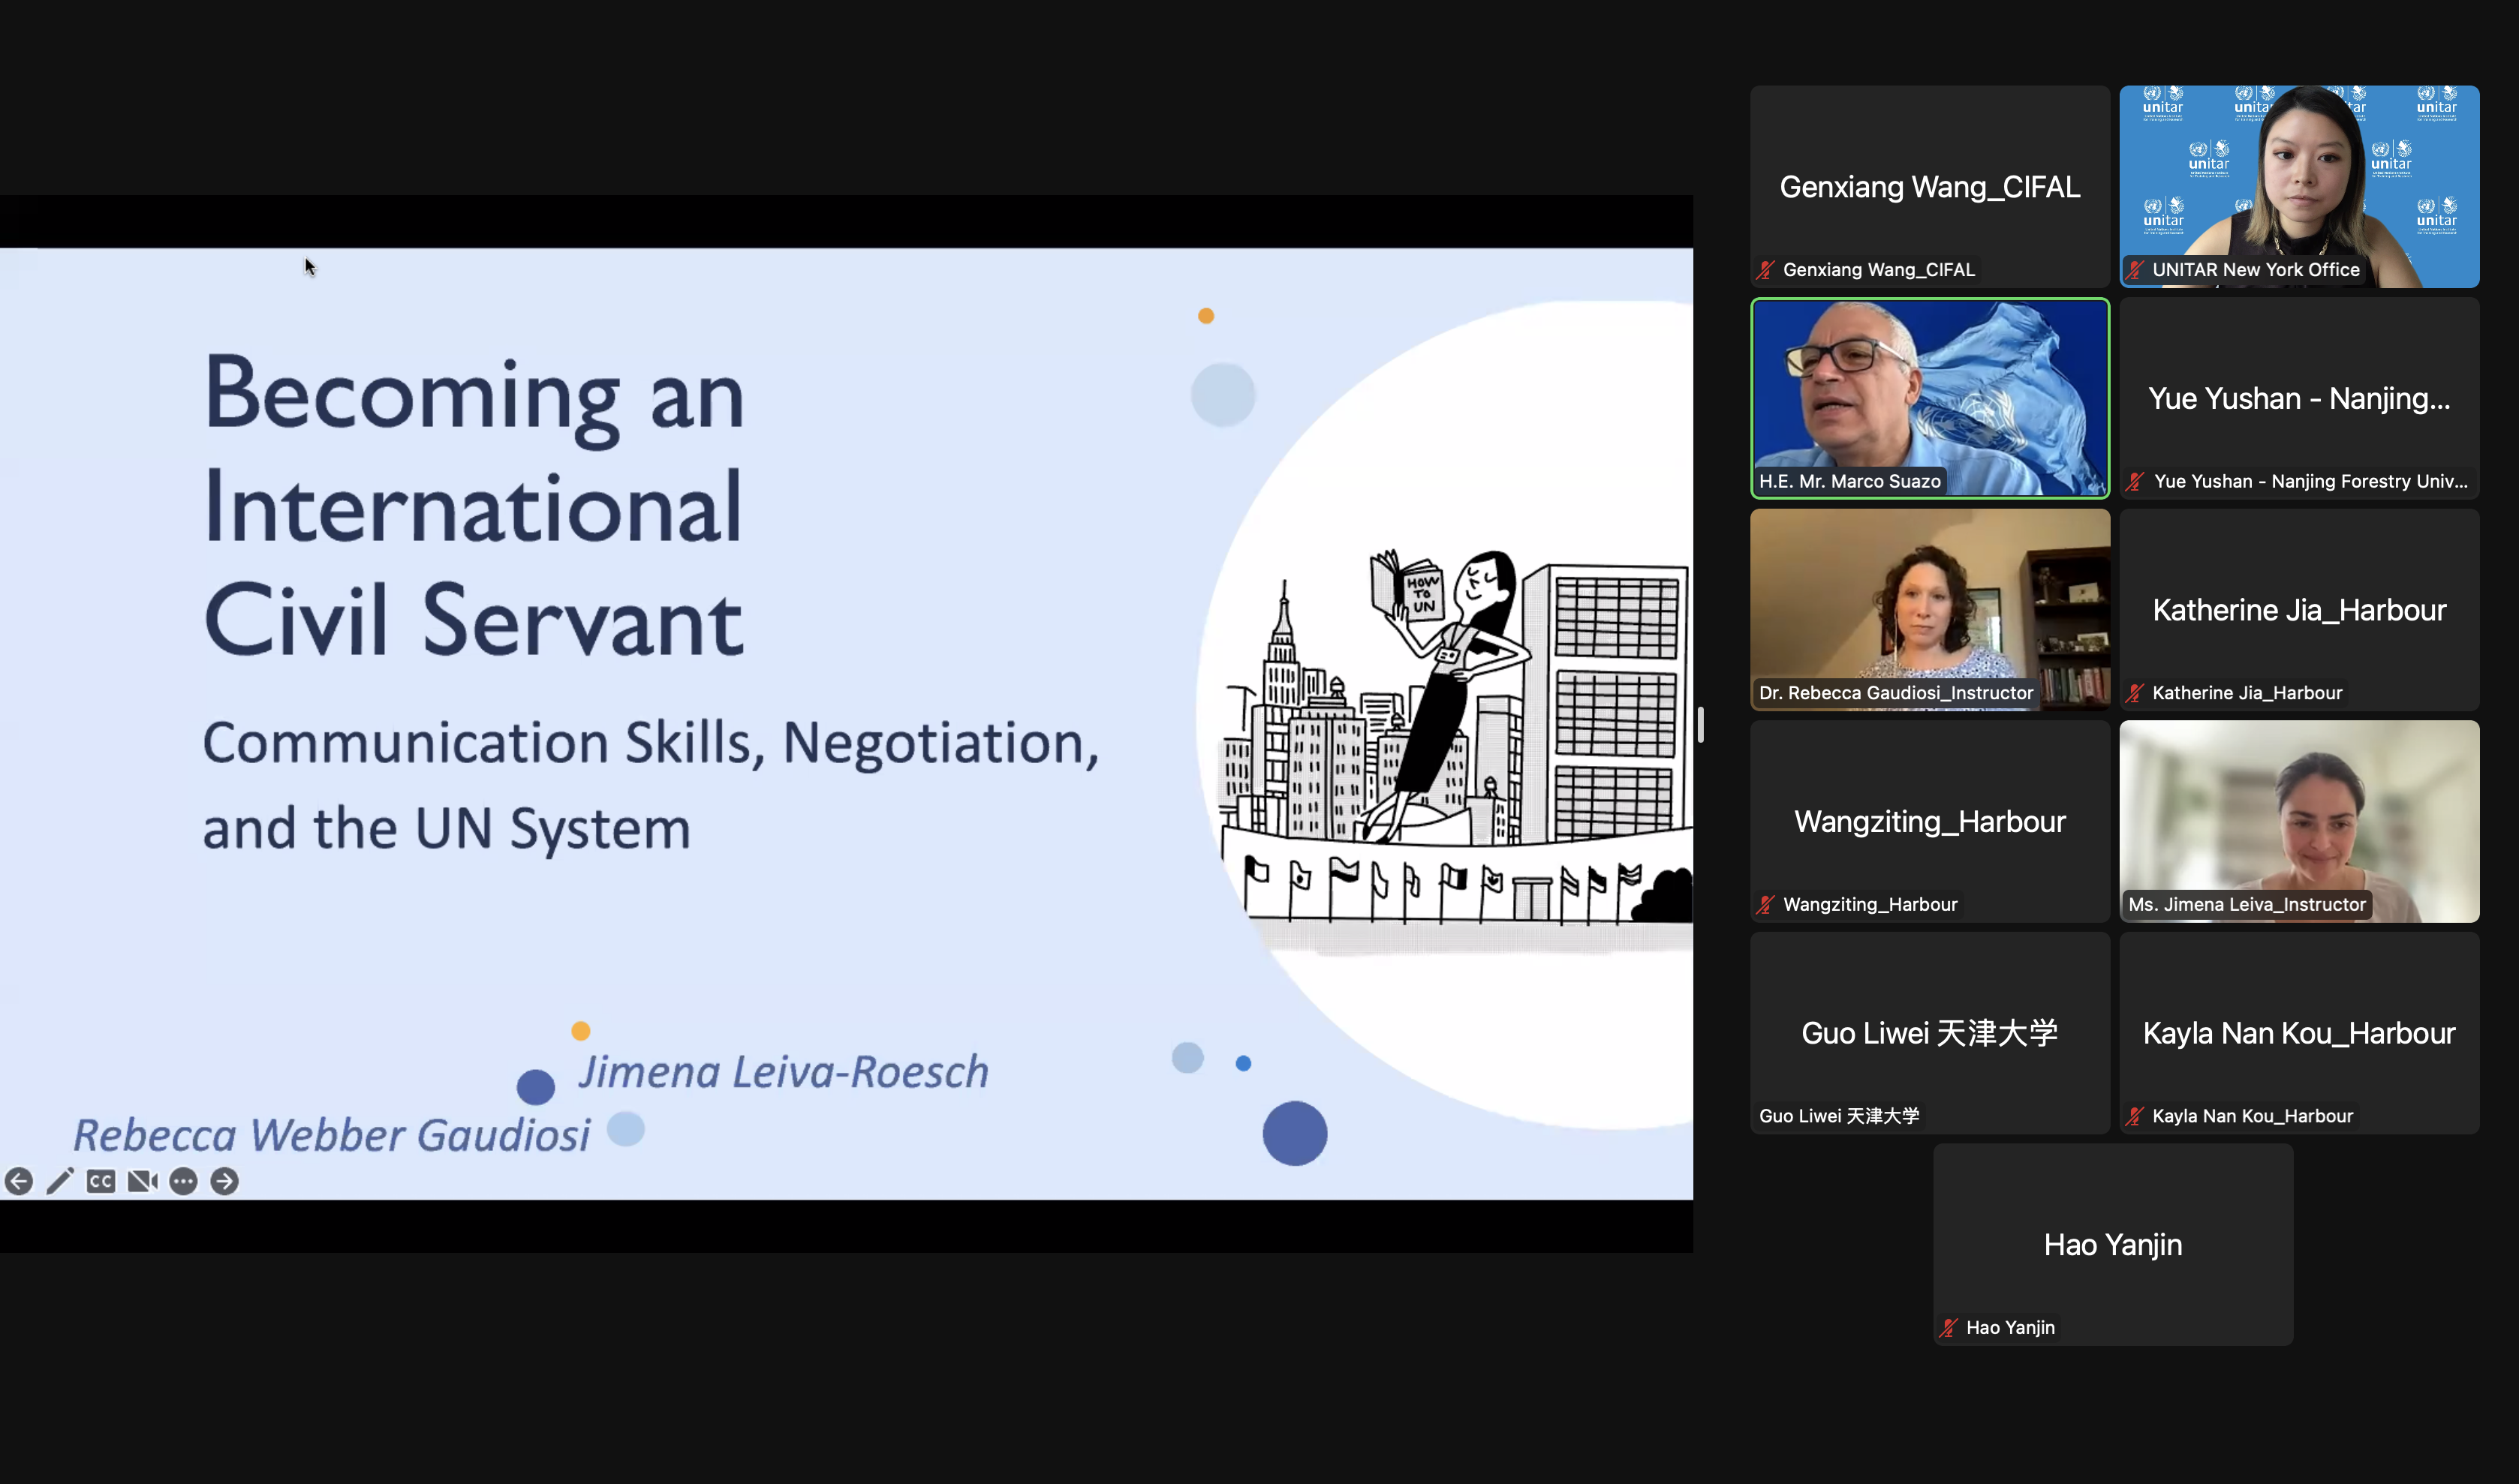Click muted mic icon beside Katherine Jia_Harbour
Image resolution: width=2519 pixels, height=1484 pixels.
click(x=2135, y=693)
